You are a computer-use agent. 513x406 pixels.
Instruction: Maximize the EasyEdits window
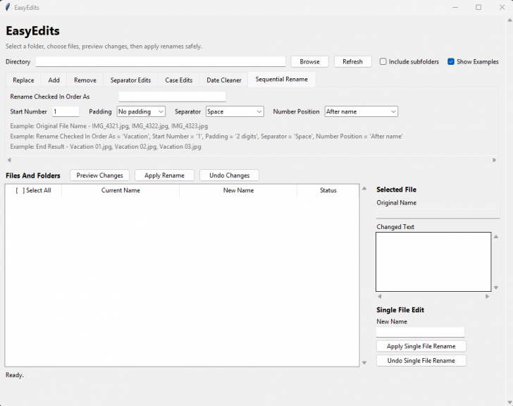tap(478, 7)
